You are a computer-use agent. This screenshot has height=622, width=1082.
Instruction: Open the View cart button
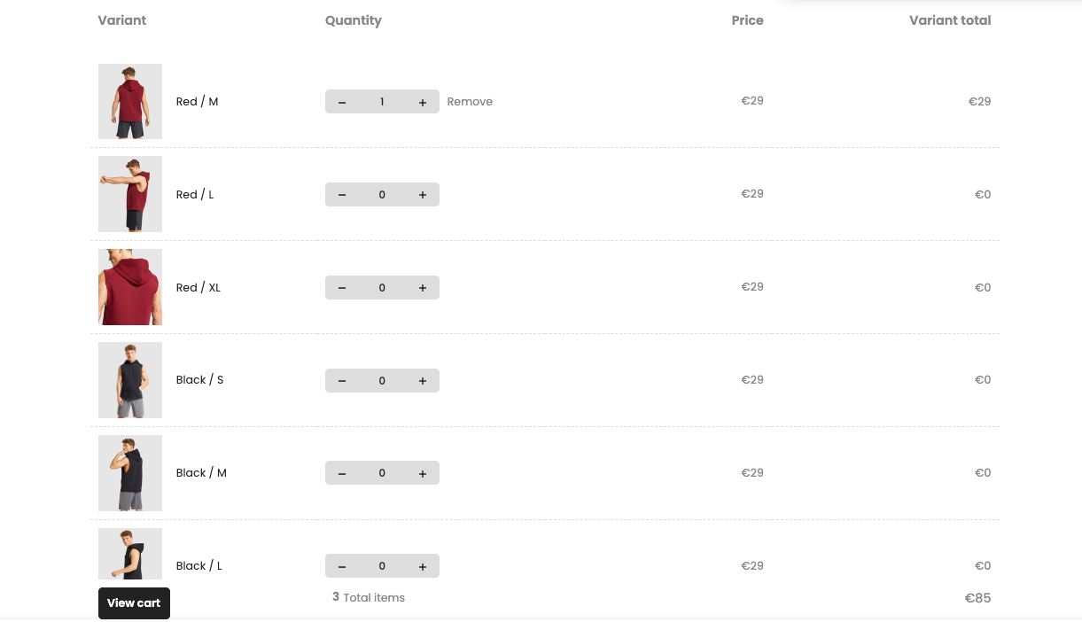pos(134,603)
